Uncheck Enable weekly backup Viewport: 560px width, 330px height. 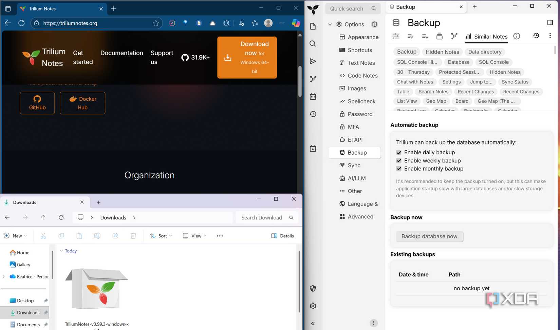coord(399,160)
